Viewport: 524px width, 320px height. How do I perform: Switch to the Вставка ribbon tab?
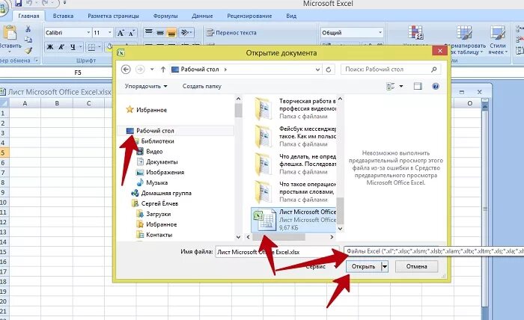(63, 16)
